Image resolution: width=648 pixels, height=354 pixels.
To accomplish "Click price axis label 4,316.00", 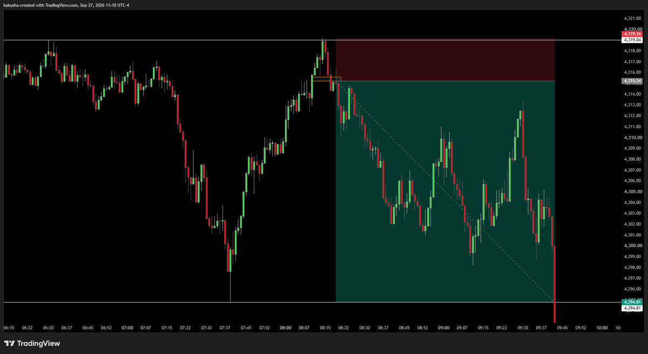I will [x=632, y=72].
